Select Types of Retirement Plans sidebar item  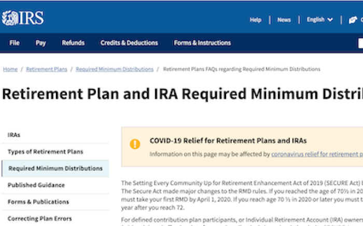click(x=55, y=152)
